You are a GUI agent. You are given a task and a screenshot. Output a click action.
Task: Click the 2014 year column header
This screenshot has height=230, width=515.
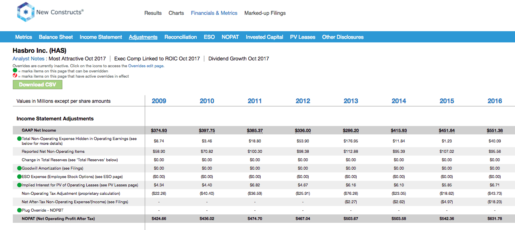tap(399, 101)
